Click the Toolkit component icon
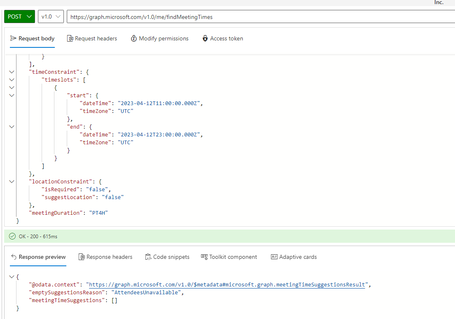455x319 pixels. 204,257
